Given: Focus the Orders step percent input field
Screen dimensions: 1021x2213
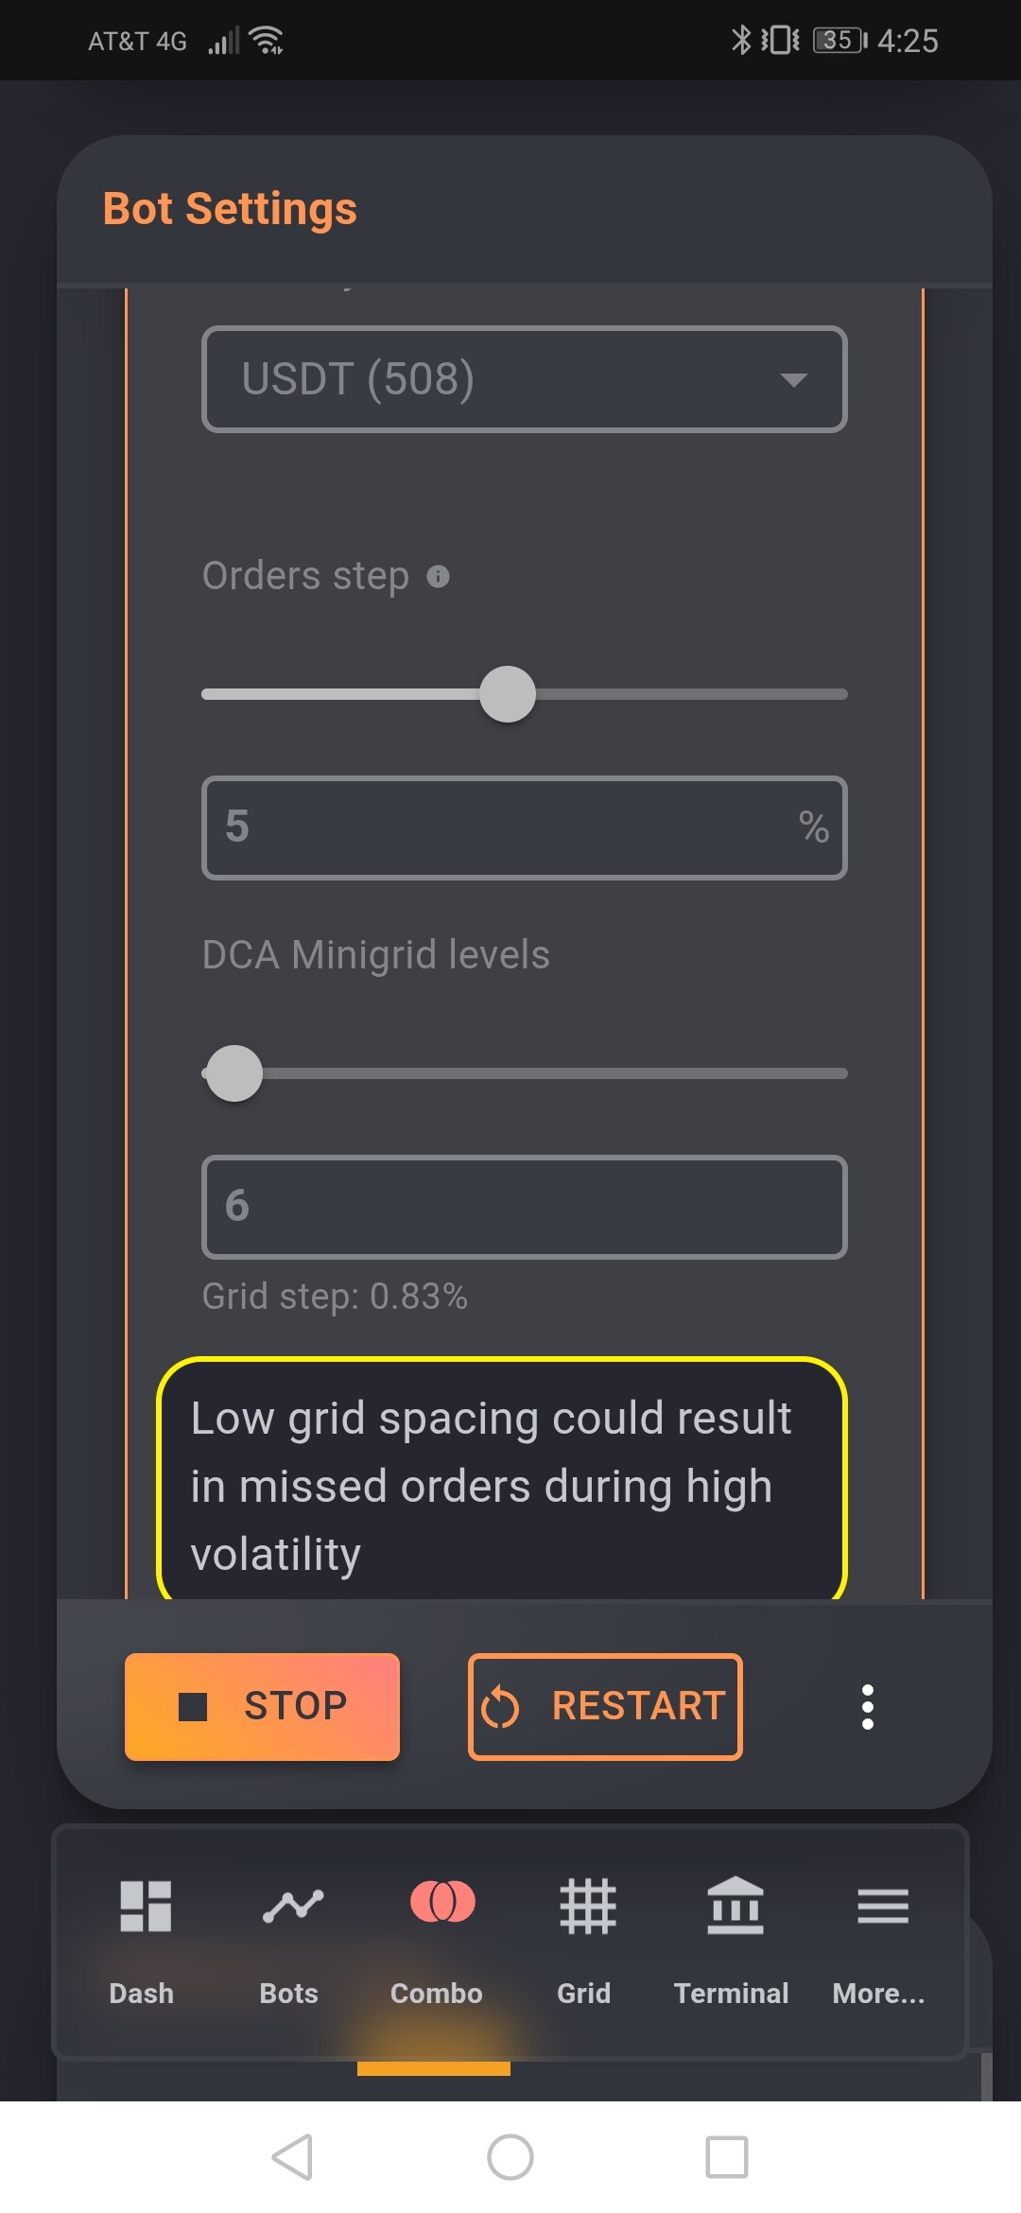Looking at the screenshot, I should tap(525, 828).
